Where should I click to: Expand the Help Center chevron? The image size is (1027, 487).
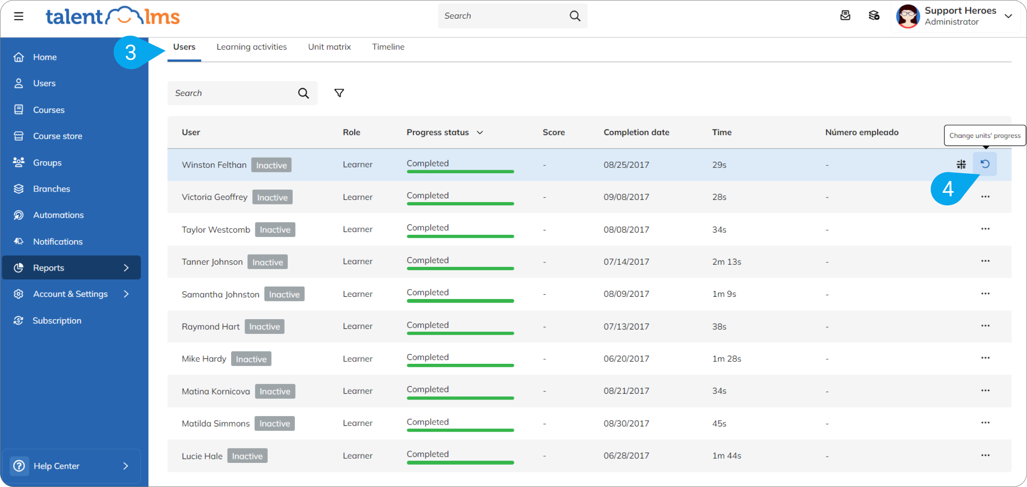point(126,466)
